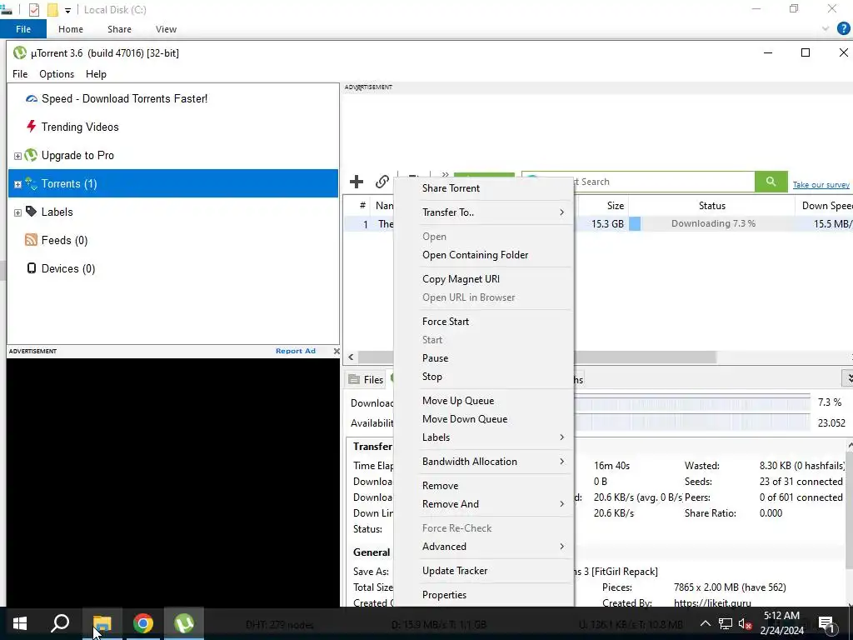Click the muted volume tray icon
Screen dimensions: 853x640
click(x=746, y=623)
